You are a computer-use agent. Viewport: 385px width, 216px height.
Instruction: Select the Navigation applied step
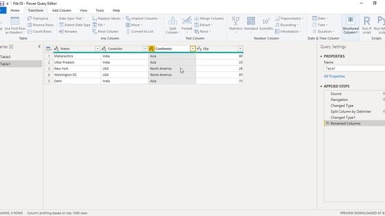pyautogui.click(x=354, y=100)
